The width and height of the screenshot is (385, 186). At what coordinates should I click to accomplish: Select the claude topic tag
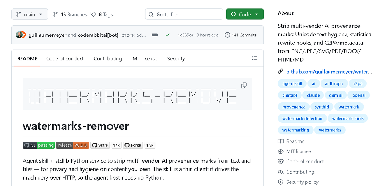pyautogui.click(x=313, y=95)
